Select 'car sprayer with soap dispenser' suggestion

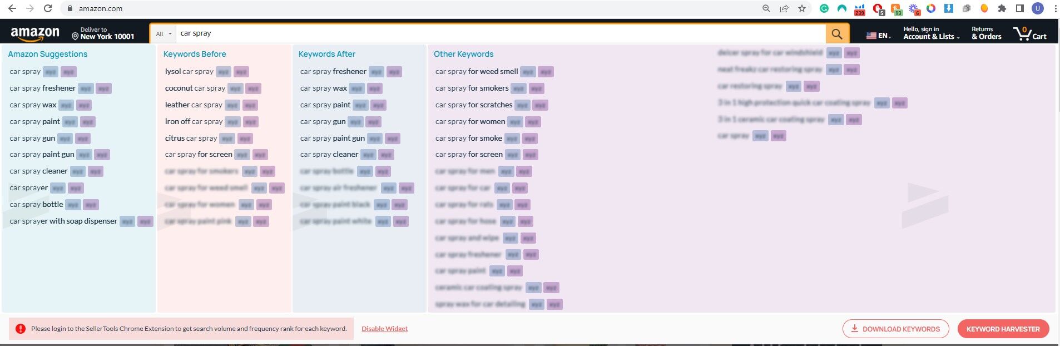63,221
